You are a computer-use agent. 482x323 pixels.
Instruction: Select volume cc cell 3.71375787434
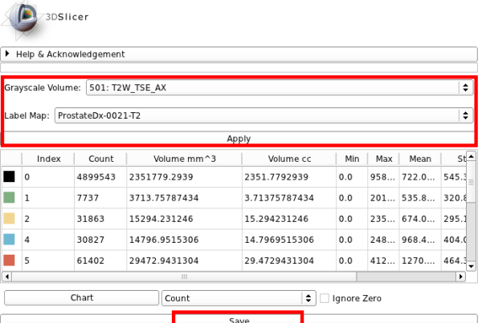click(289, 197)
